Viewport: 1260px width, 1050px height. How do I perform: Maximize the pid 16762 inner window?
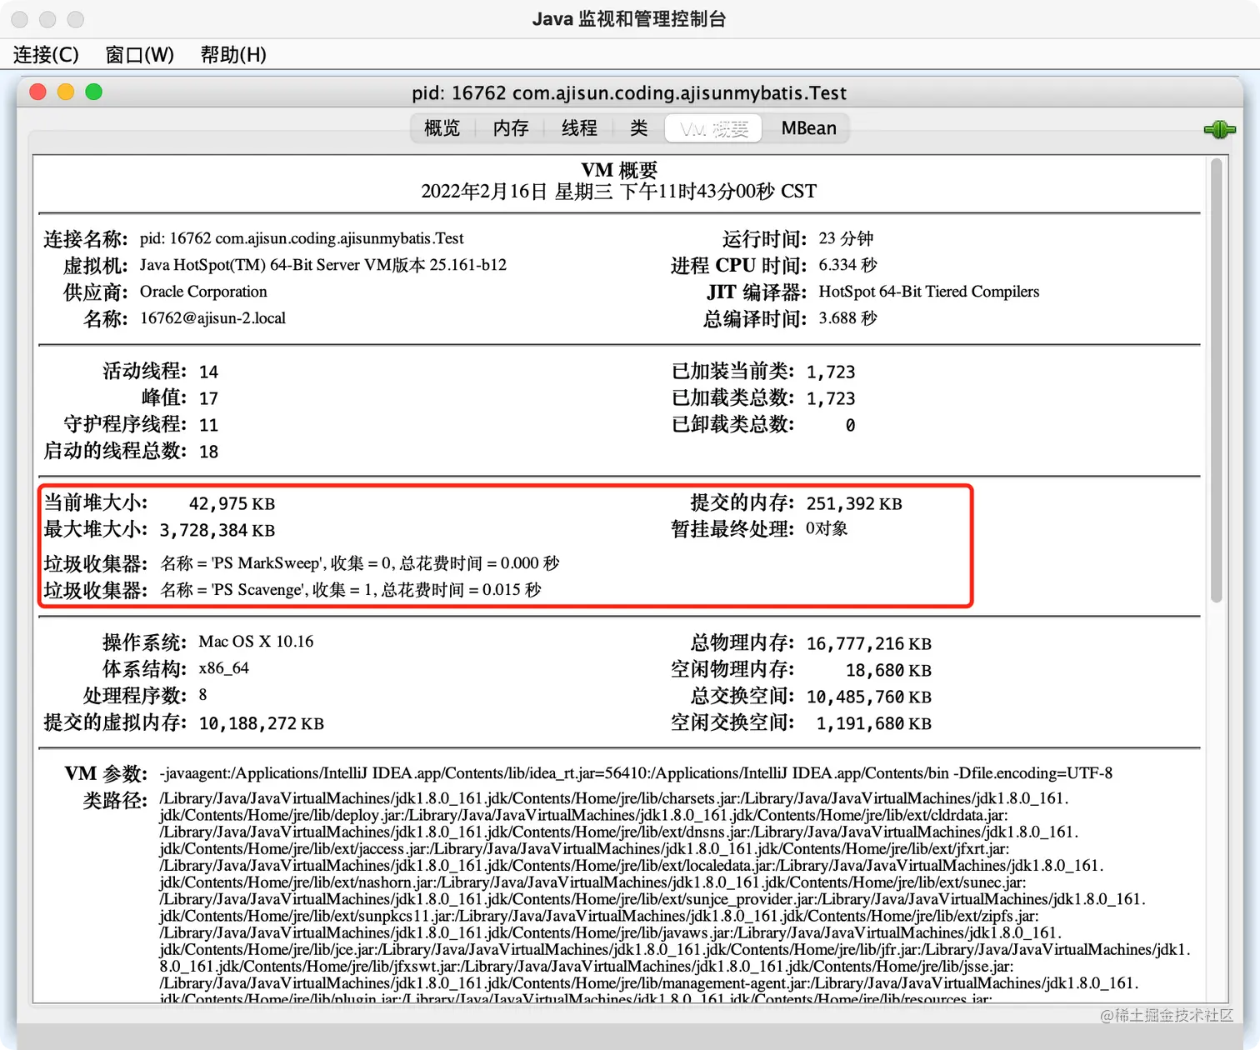click(94, 92)
